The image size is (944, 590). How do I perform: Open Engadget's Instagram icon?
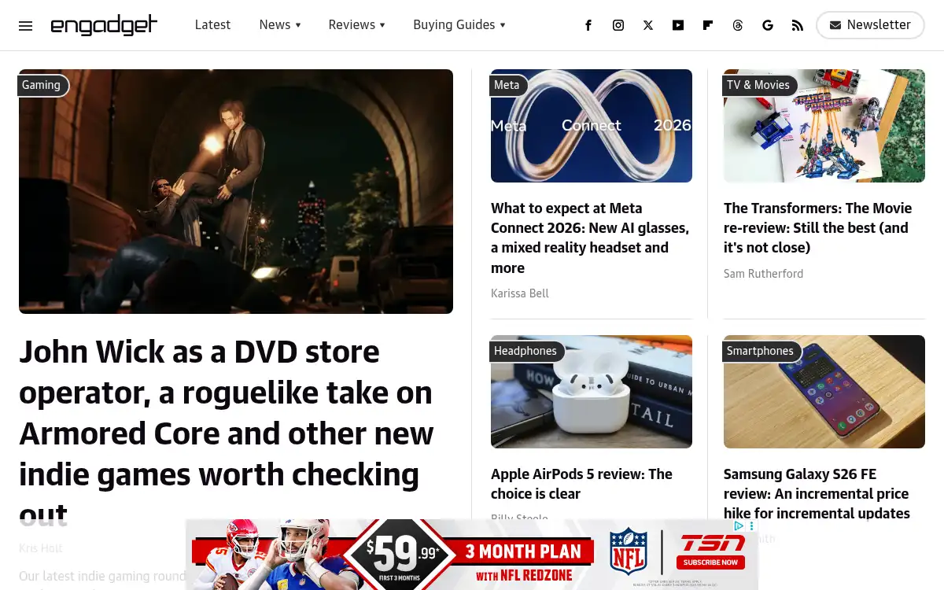pyautogui.click(x=618, y=25)
